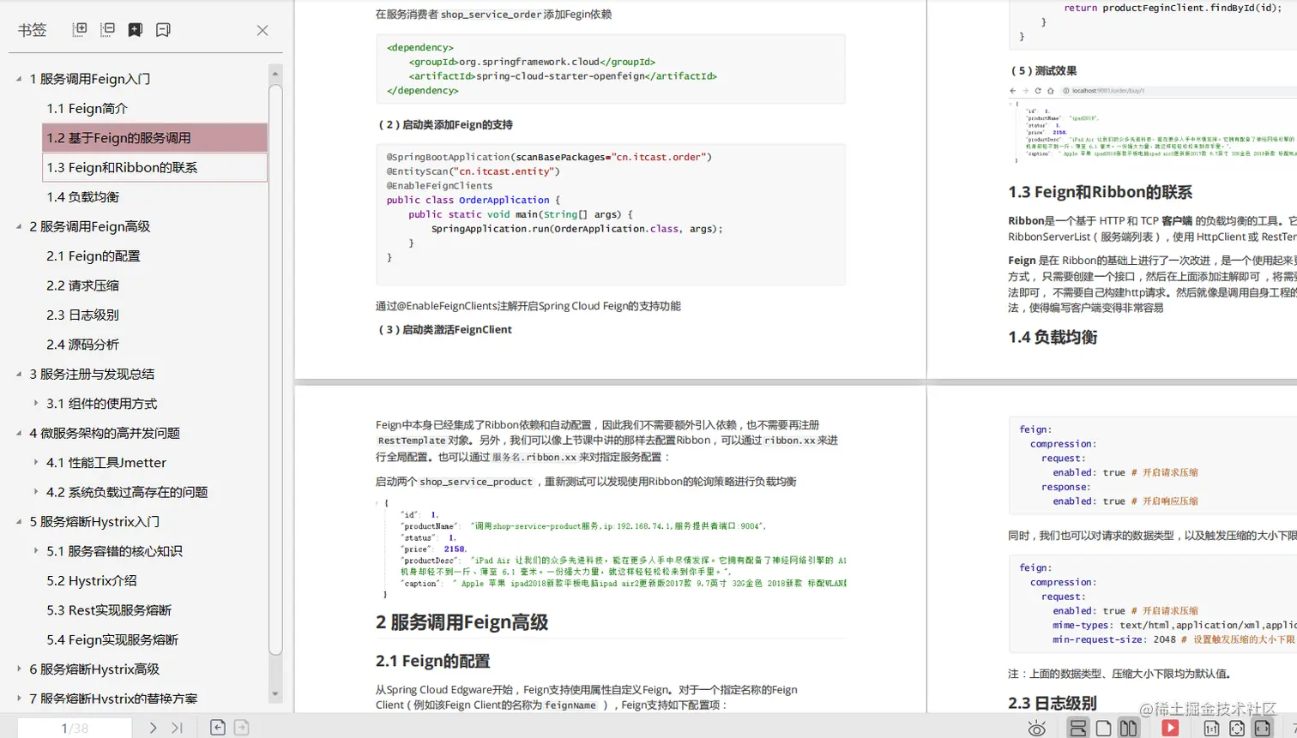
Task: Click heading '1.4 负载均衡' in right page
Action: (x=1053, y=337)
